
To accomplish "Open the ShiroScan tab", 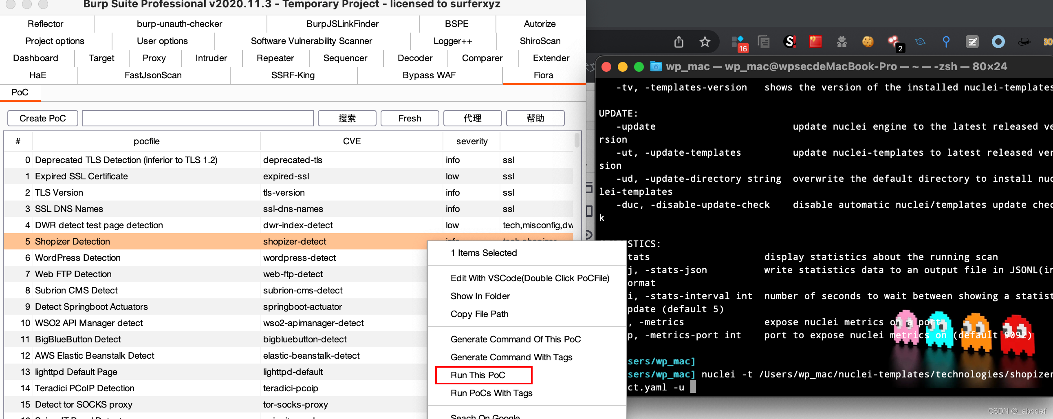I will [x=540, y=41].
